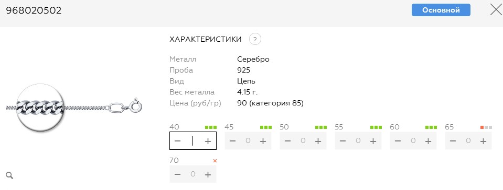Screen dimensions: 503x190
Task: Increase quantity for size 60
Action: [x=428, y=141]
